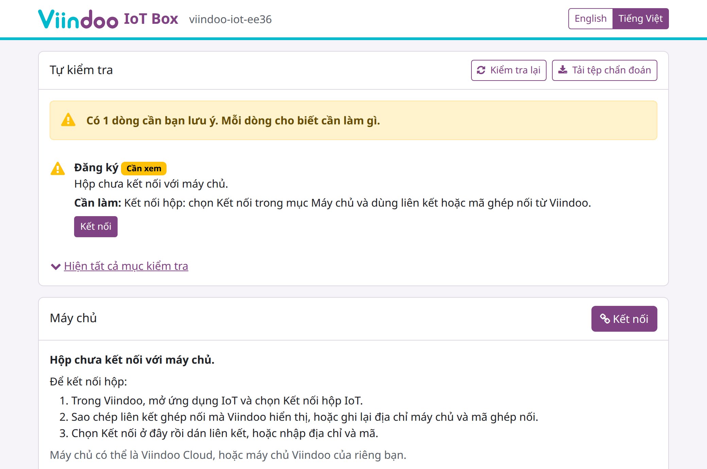Click the Cần xem badge

[x=144, y=169]
